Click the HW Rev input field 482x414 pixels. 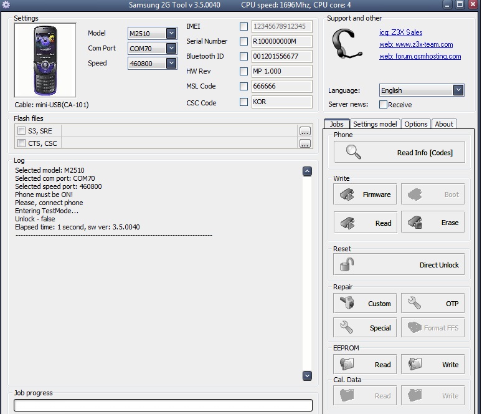click(x=282, y=72)
